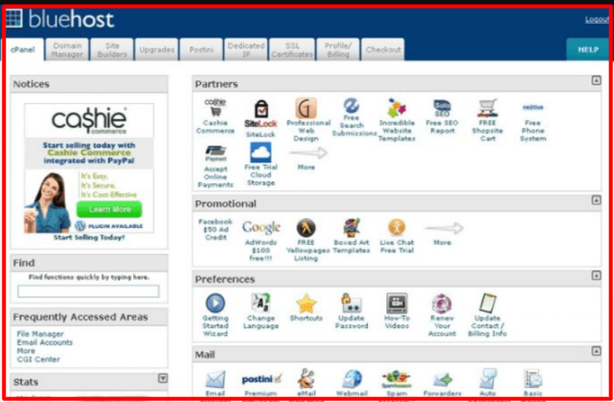Open the Webmail icon
The height and width of the screenshot is (402, 614).
[352, 379]
